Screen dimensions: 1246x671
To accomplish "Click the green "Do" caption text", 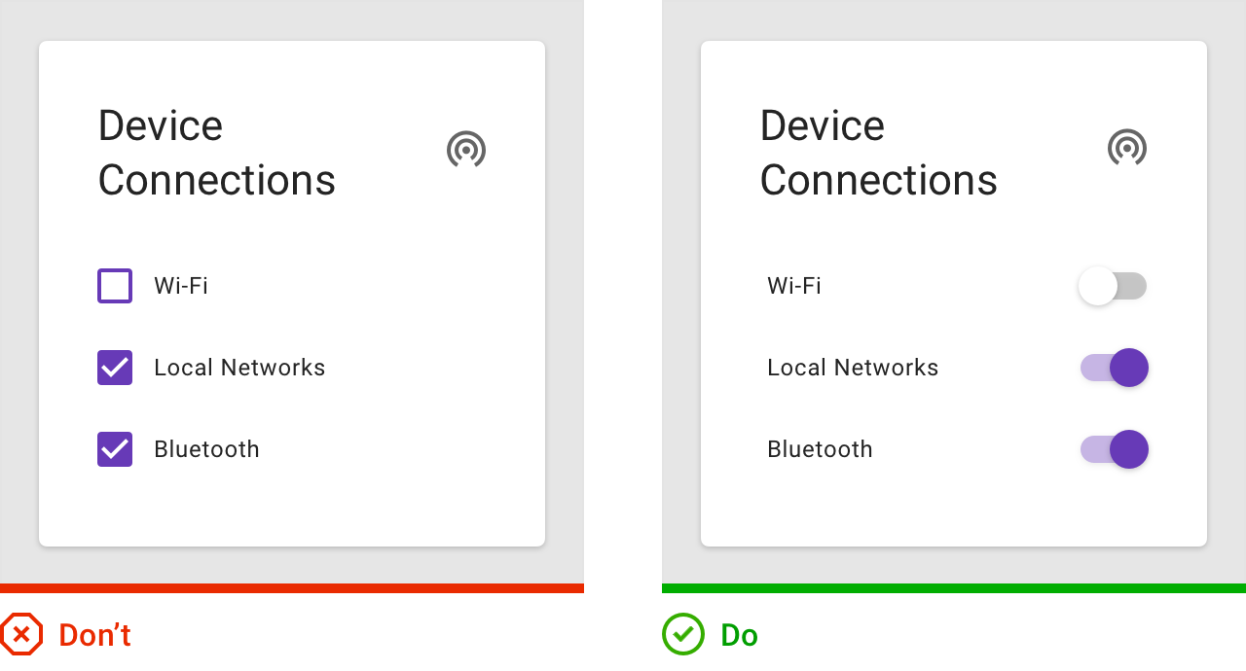I will coord(739,635).
